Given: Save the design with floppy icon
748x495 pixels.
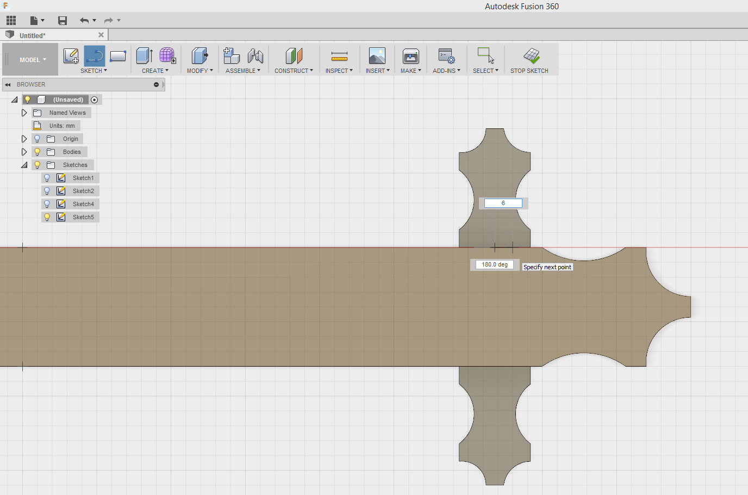Looking at the screenshot, I should click(x=63, y=21).
